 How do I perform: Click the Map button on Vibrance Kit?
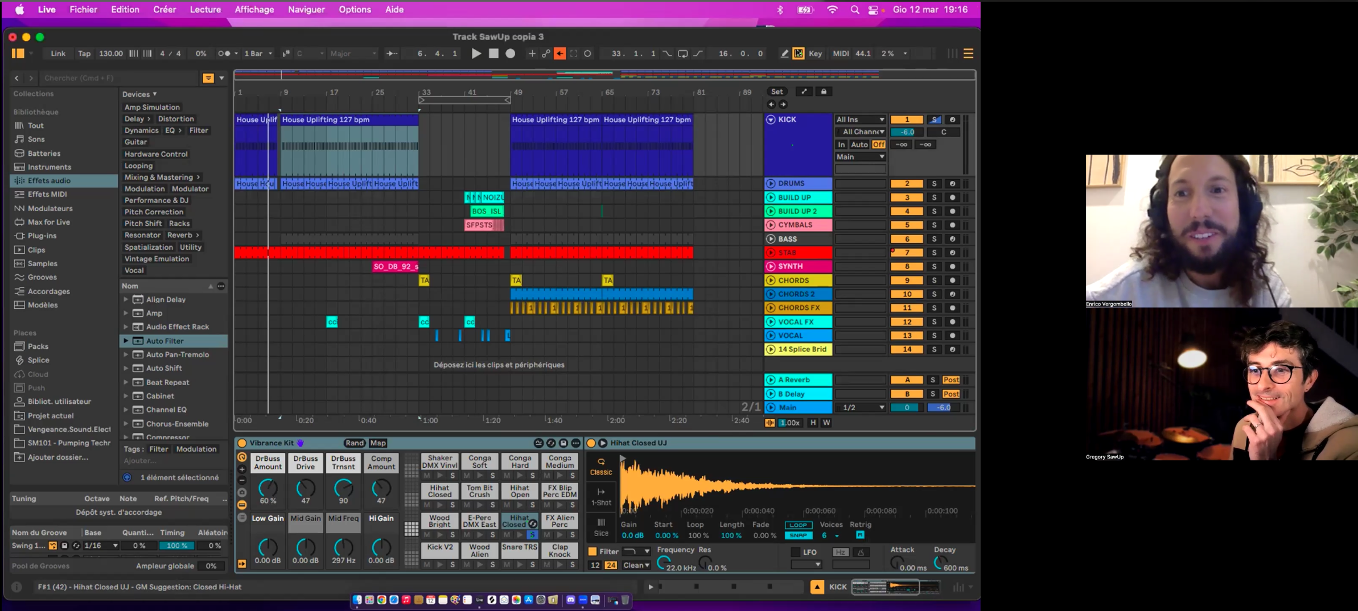click(378, 443)
